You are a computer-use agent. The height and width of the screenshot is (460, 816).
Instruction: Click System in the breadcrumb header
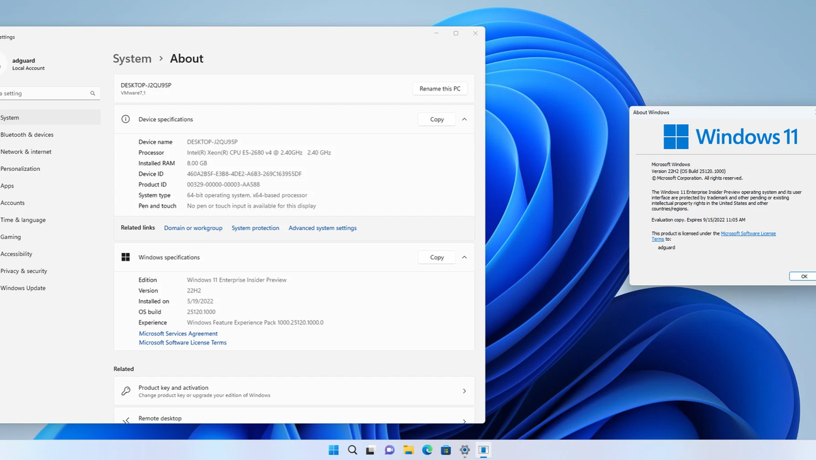(x=132, y=59)
